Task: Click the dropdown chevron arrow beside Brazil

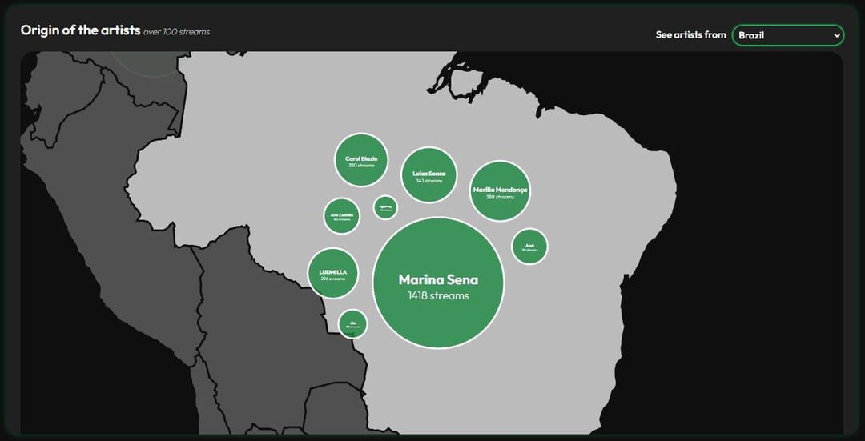Action: (x=837, y=35)
